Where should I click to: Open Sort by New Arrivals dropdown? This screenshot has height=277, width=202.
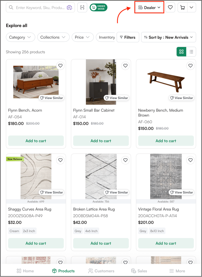169,37
